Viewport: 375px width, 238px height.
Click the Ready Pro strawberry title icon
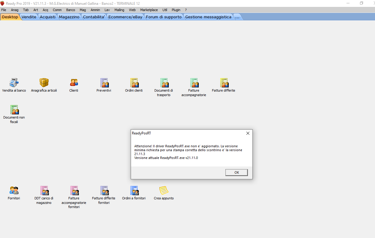pos(2,3)
